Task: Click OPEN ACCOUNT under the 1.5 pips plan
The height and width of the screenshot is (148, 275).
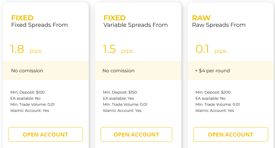Action: (x=136, y=134)
